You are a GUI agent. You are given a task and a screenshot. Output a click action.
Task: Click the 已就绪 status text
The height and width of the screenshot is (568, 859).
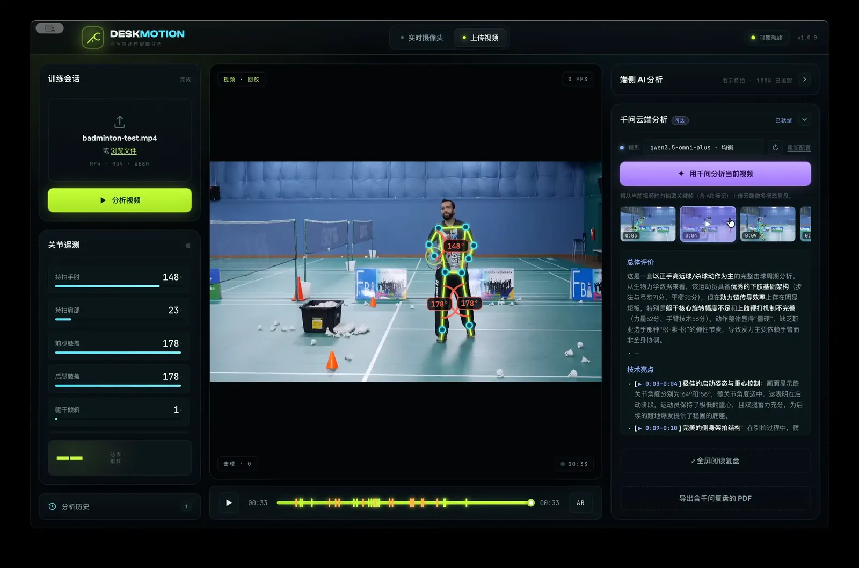(x=783, y=120)
